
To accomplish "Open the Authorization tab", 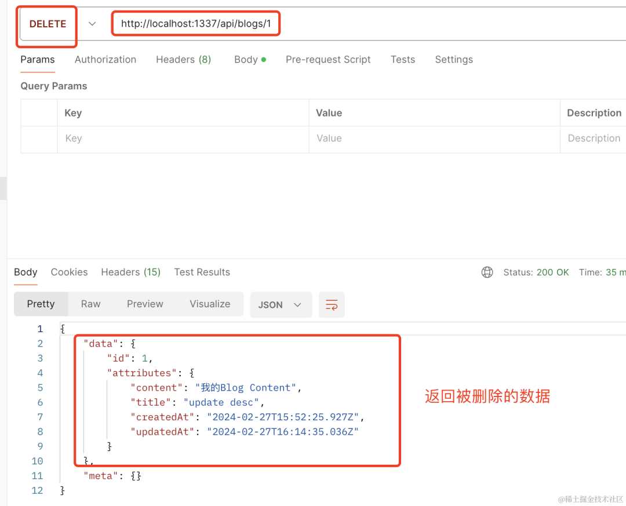I will click(x=105, y=60).
